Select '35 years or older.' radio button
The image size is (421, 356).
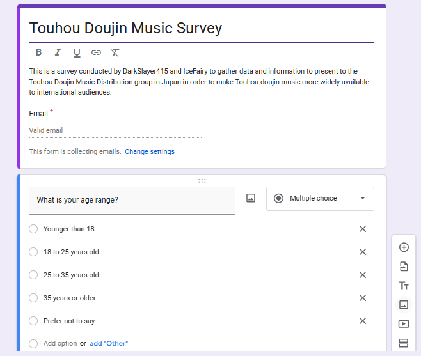pyautogui.click(x=33, y=298)
